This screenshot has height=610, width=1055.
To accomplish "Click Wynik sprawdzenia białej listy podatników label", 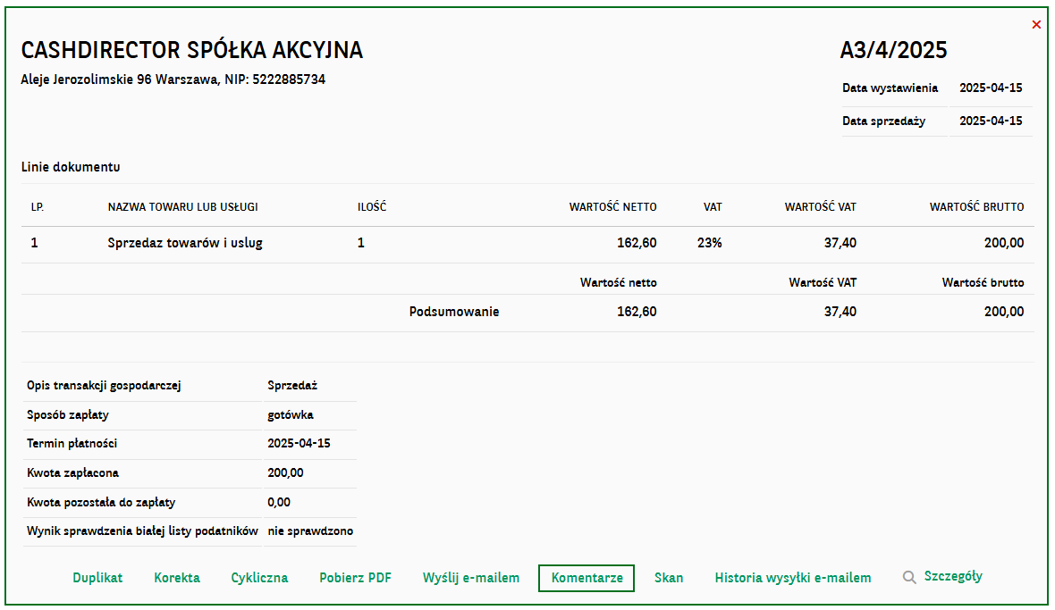I will point(142,531).
